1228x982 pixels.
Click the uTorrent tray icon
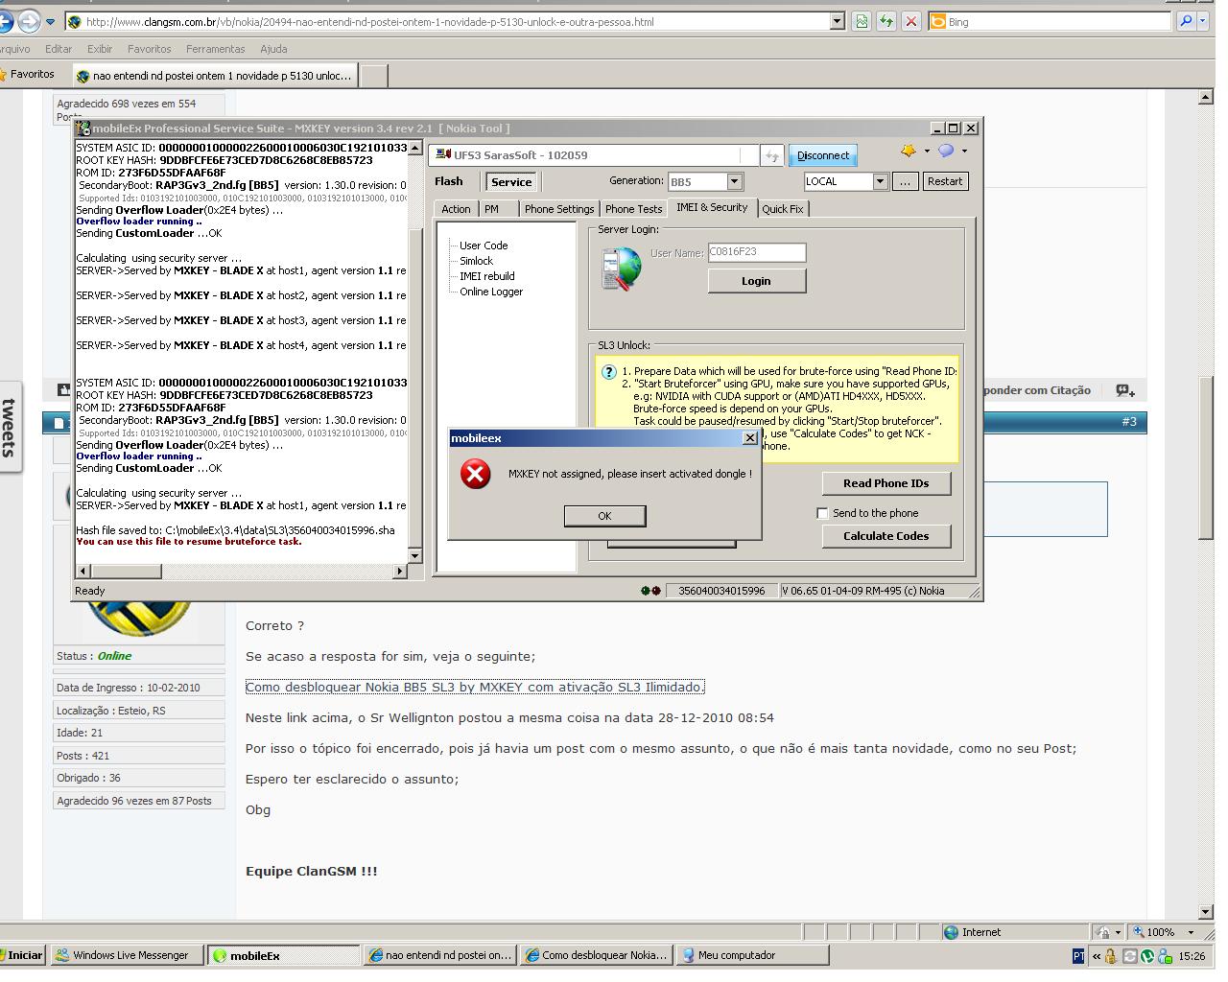click(1146, 956)
